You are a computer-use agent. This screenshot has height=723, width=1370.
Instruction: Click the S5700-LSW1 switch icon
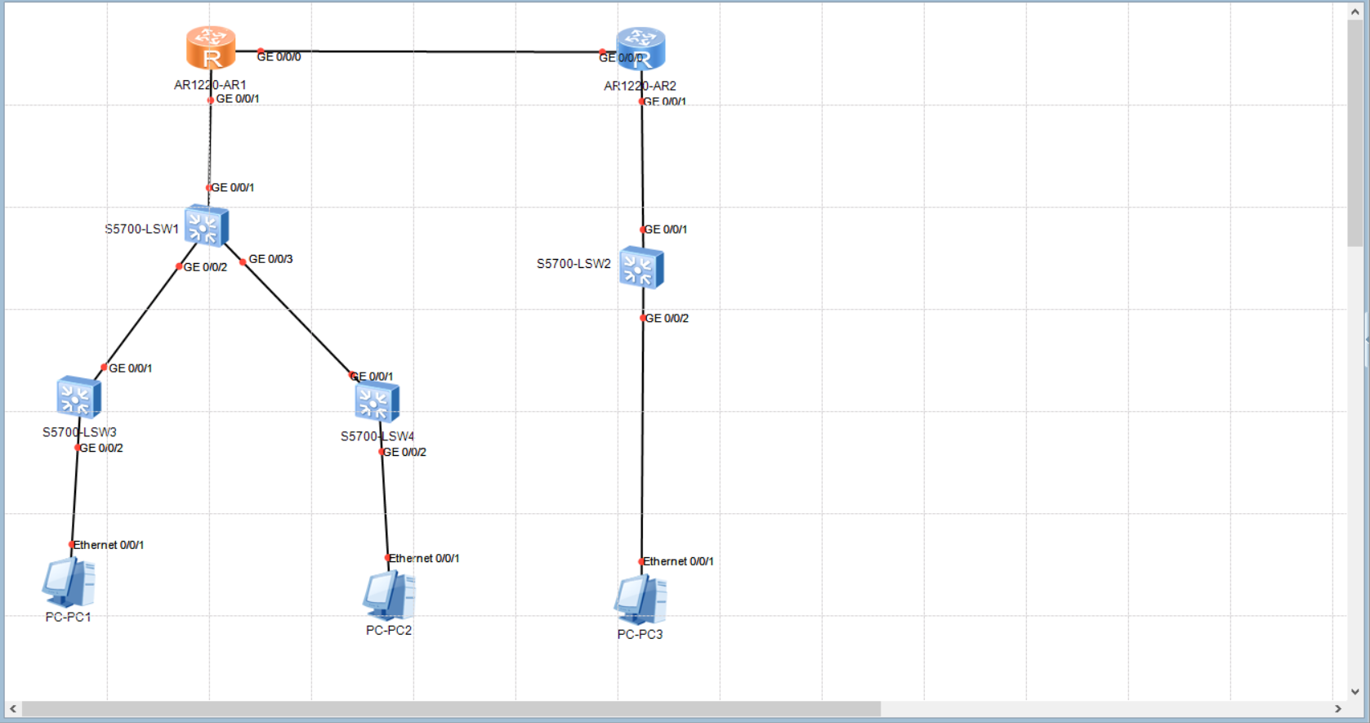click(206, 225)
